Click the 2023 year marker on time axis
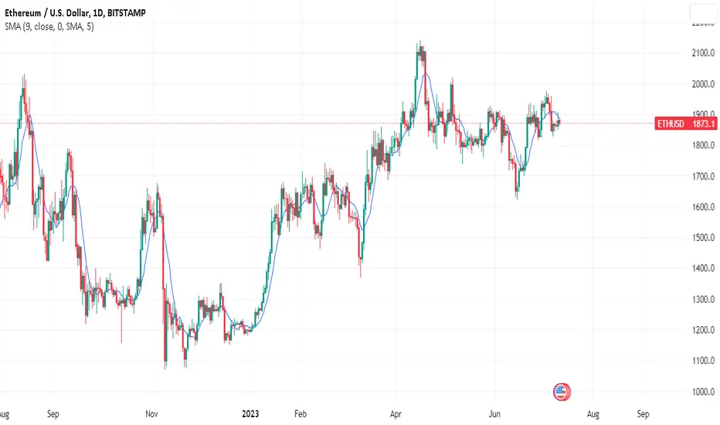This screenshot has width=720, height=425. click(x=250, y=413)
